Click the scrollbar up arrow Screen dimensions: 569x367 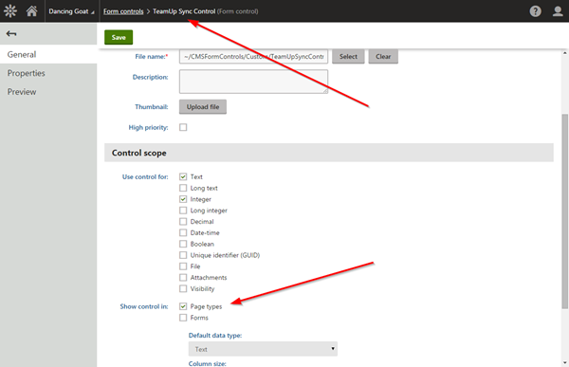click(564, 53)
